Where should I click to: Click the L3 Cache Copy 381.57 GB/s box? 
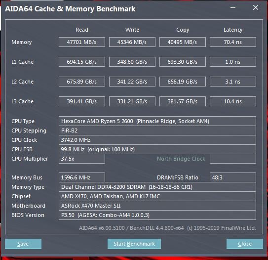(x=183, y=101)
